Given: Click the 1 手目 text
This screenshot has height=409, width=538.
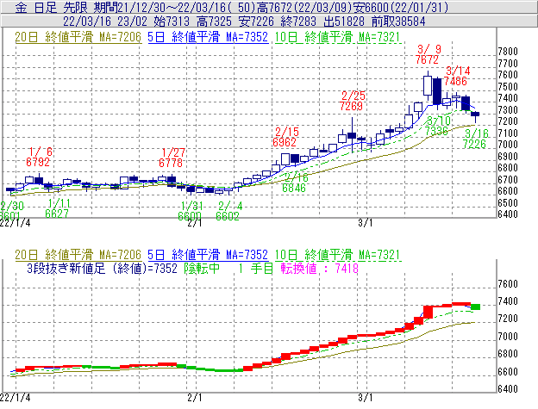Looking at the screenshot, I should [x=255, y=268].
